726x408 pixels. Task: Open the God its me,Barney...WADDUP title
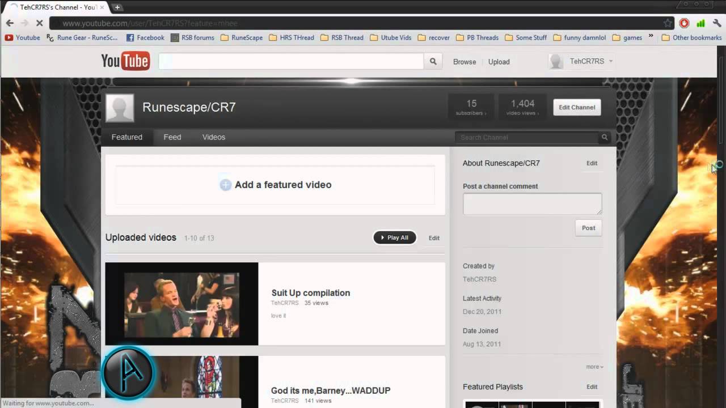pos(331,390)
